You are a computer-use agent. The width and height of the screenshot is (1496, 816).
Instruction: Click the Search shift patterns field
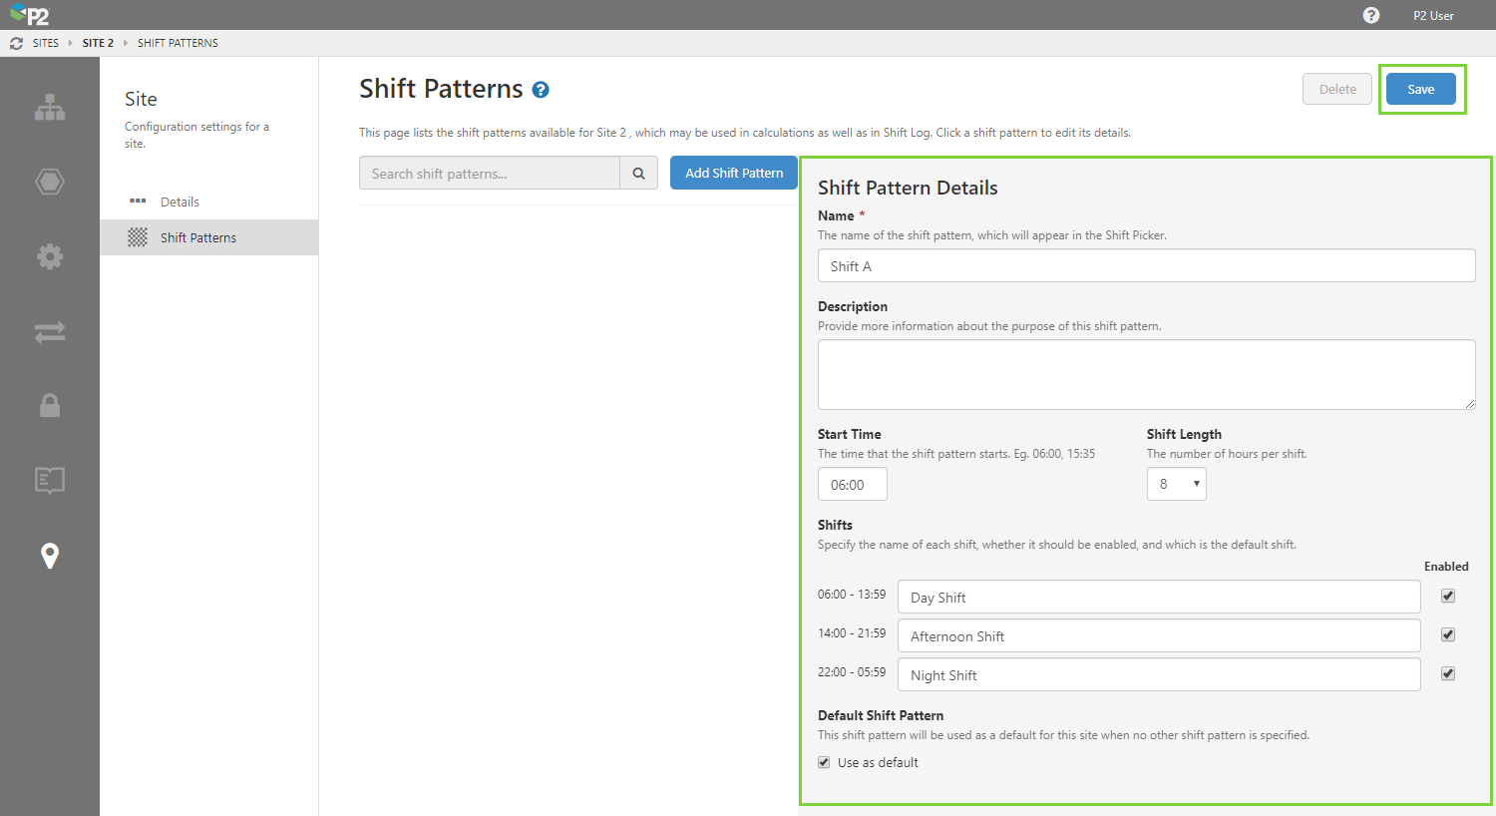point(489,174)
